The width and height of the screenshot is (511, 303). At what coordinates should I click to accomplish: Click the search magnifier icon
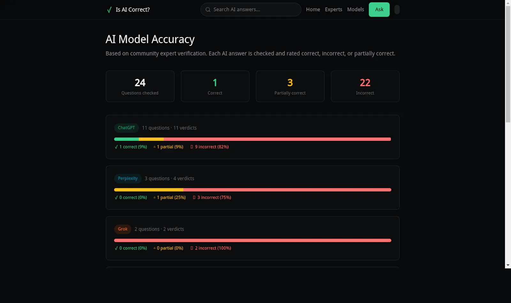pyautogui.click(x=208, y=10)
